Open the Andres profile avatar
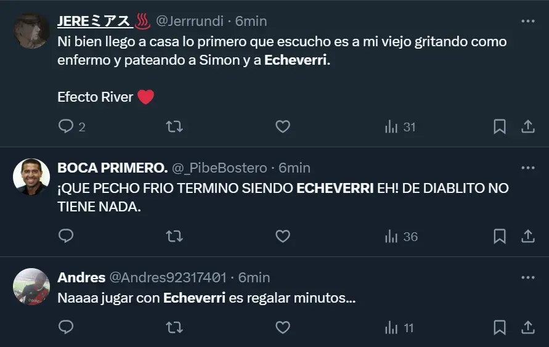The width and height of the screenshot is (549, 347). click(x=31, y=287)
